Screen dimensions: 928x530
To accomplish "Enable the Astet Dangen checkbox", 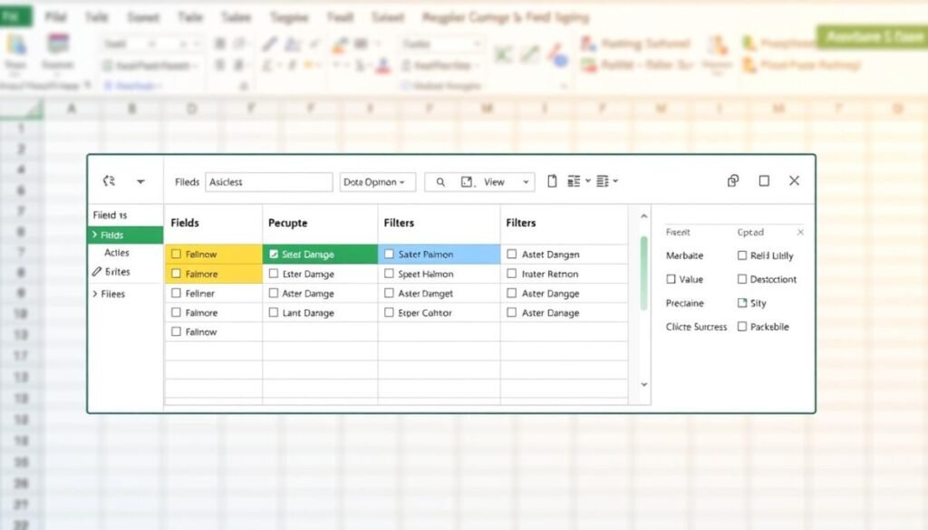I will click(x=512, y=255).
